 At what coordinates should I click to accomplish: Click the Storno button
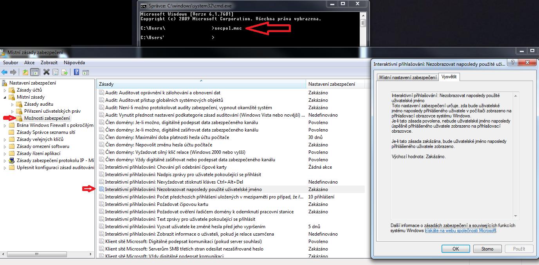tap(487, 249)
